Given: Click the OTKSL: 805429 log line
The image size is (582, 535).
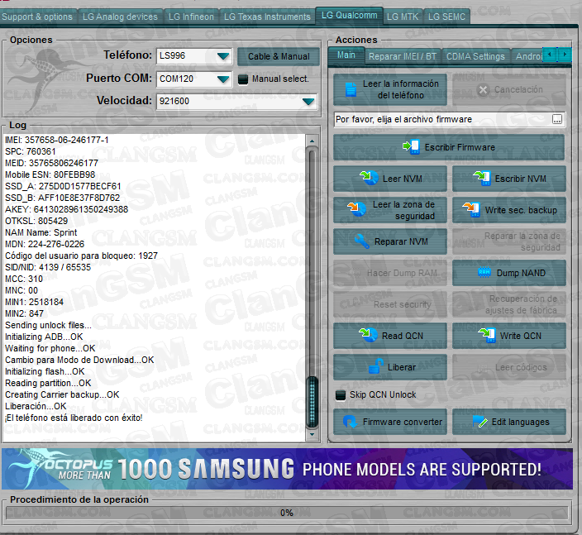Looking at the screenshot, I should (x=36, y=221).
